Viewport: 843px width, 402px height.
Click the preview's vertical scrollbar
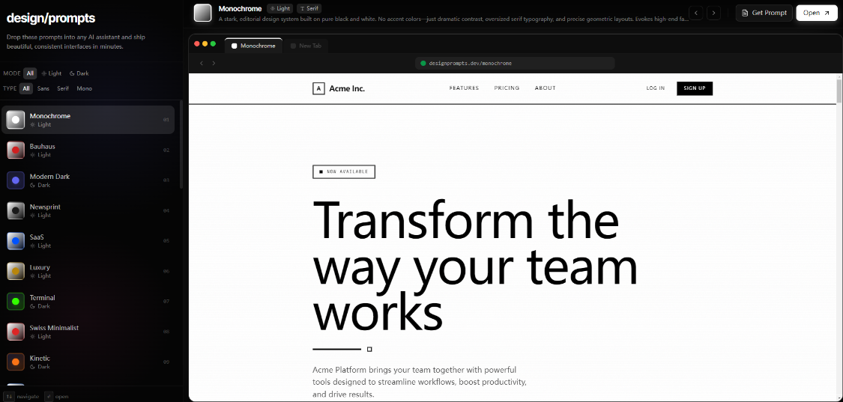[x=839, y=90]
